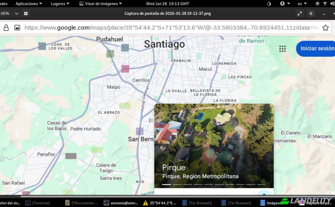Click the padlock site security icon
This screenshot has width=335, height=207.
pos(6,28)
